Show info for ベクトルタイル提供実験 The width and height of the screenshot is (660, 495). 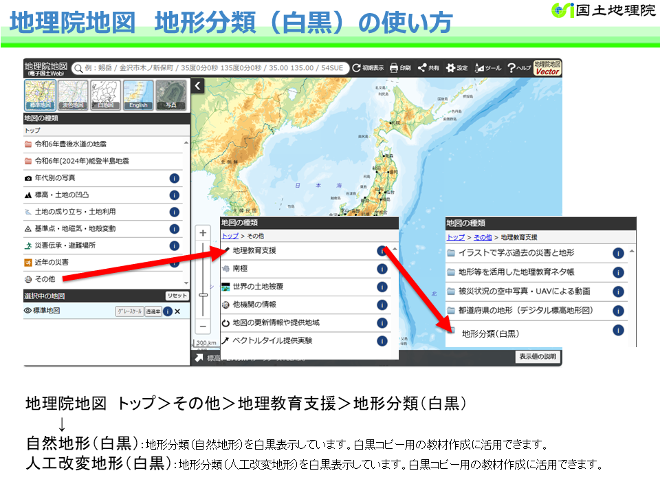pos(382,340)
